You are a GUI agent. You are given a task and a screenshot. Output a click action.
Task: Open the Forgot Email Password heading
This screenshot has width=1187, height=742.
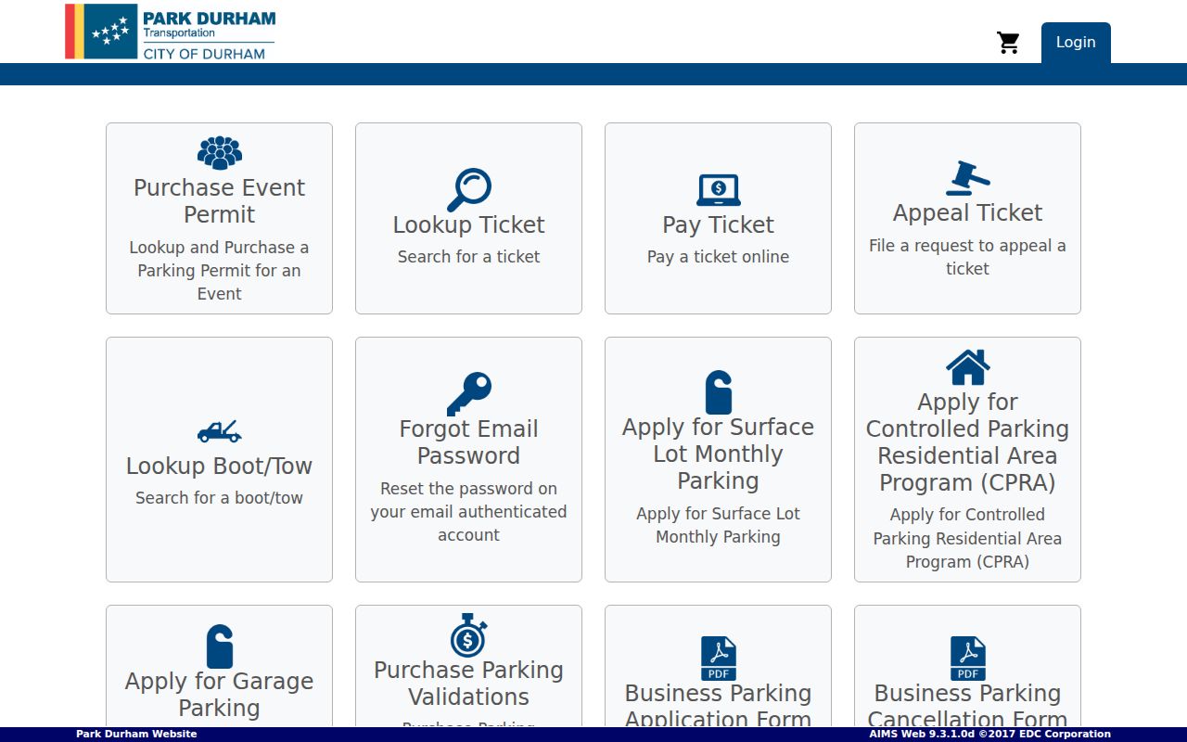click(x=469, y=442)
